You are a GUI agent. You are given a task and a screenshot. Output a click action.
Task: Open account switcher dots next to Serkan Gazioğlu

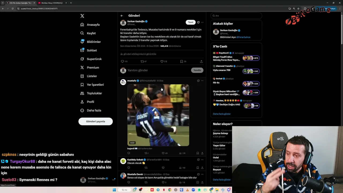[x=114, y=180]
